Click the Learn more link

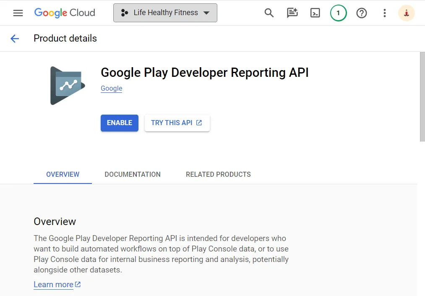54,284
